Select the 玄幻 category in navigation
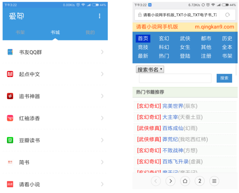 [x=164, y=38]
